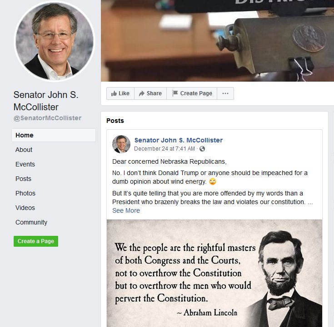Open the three-dots more options menu
This screenshot has height=327, width=334.
(225, 93)
